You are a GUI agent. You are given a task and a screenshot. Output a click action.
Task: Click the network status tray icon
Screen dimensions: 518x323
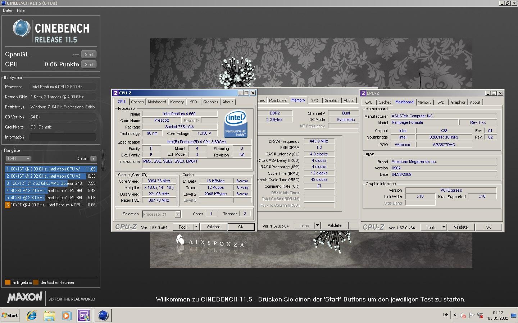480,315
